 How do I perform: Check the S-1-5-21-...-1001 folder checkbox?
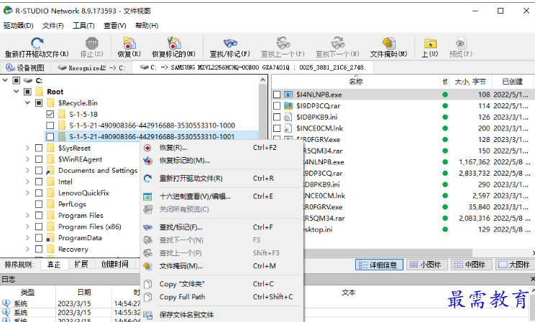click(50, 136)
